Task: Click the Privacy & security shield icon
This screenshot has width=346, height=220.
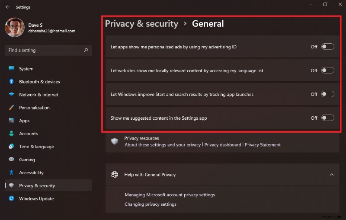Action: pyautogui.click(x=12, y=185)
